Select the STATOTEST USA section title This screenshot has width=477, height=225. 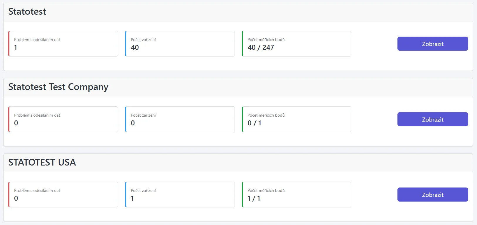pyautogui.click(x=42, y=162)
